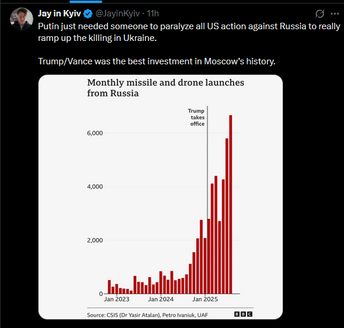Screen dimensions: 344x328
Task: Open the three-dot More menu
Action: click(x=335, y=13)
